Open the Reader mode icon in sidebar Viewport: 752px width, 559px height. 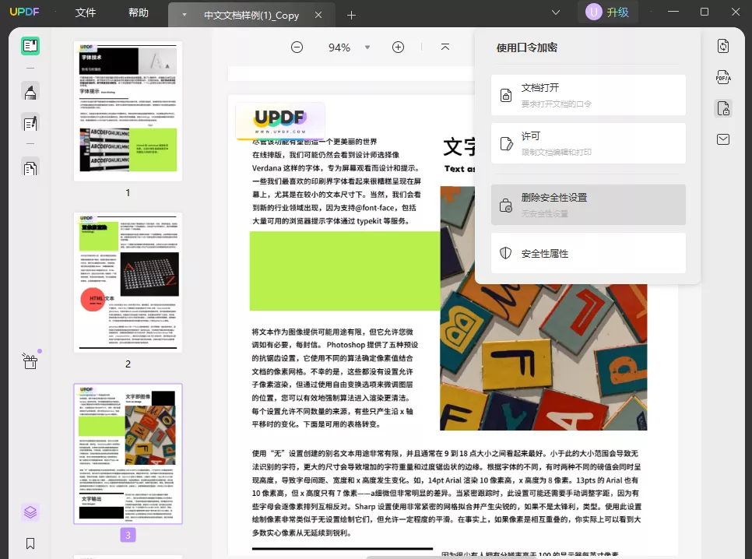click(x=30, y=46)
